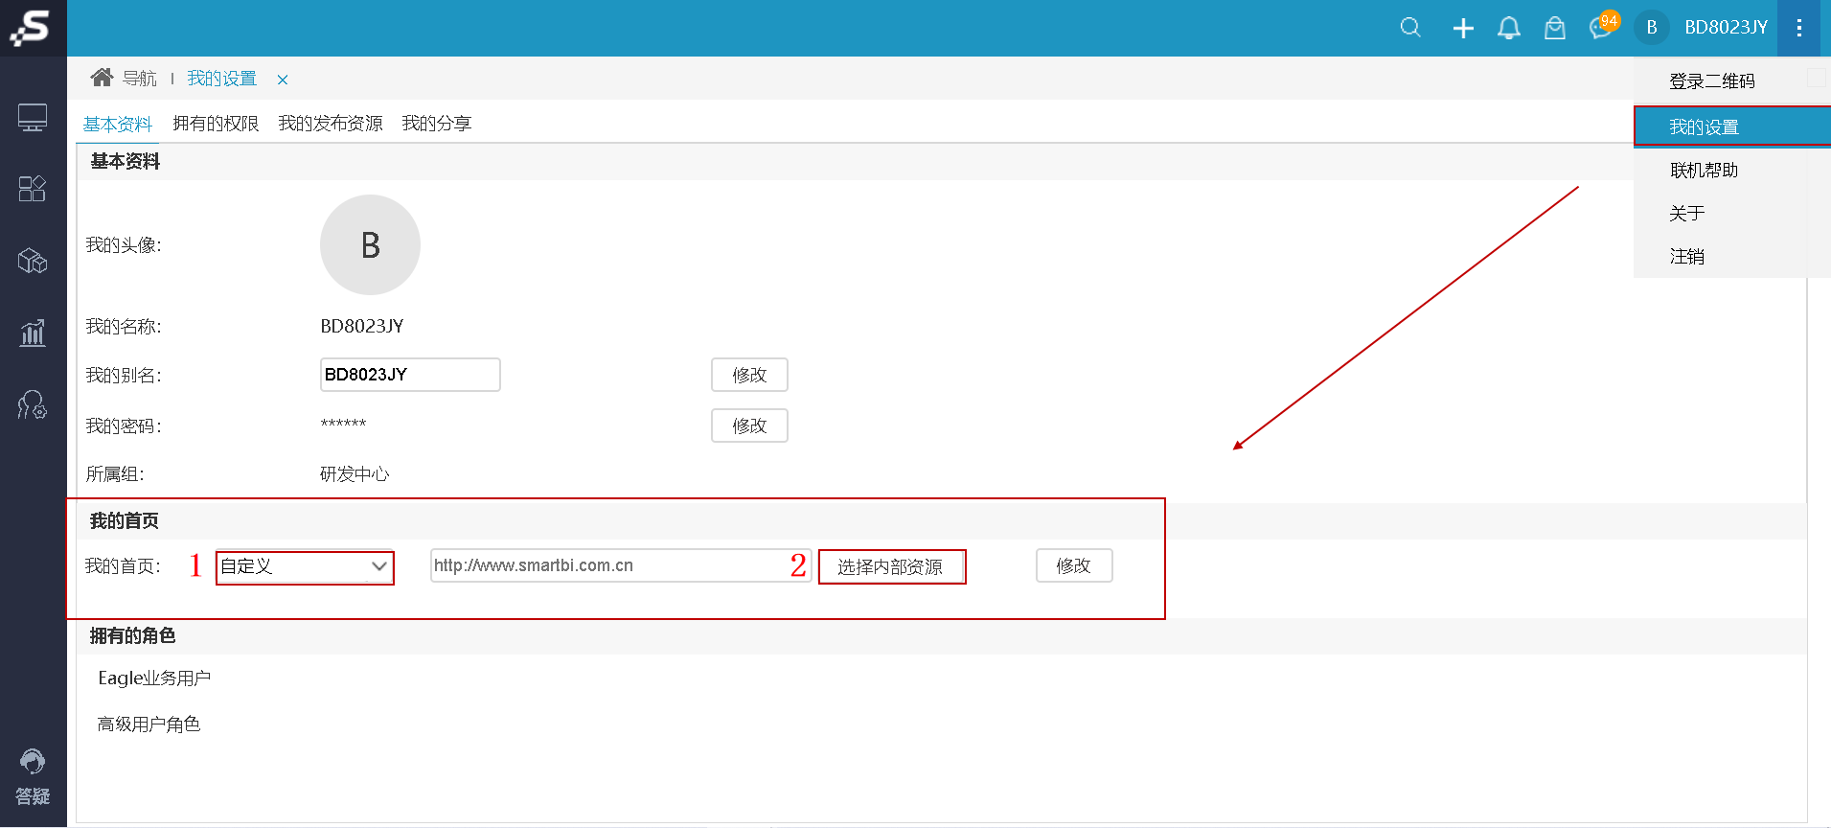The image size is (1831, 828).
Task: Switch to 我的分享 tab
Action: point(437,124)
